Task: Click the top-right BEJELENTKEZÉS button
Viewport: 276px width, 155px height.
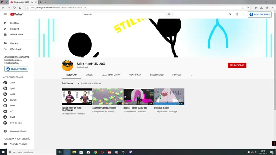Action: (259, 14)
